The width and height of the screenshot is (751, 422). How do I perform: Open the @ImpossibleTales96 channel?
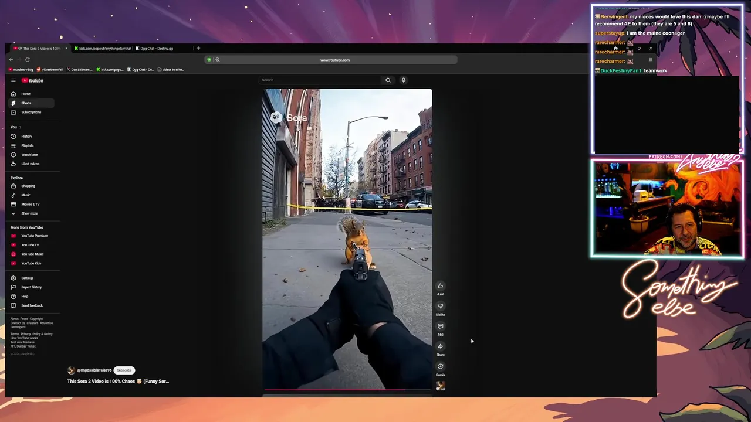click(x=94, y=370)
